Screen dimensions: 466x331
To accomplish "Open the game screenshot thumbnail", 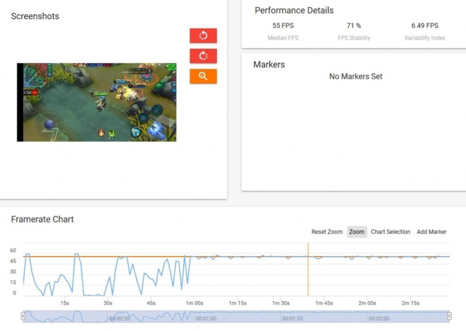I will point(97,102).
